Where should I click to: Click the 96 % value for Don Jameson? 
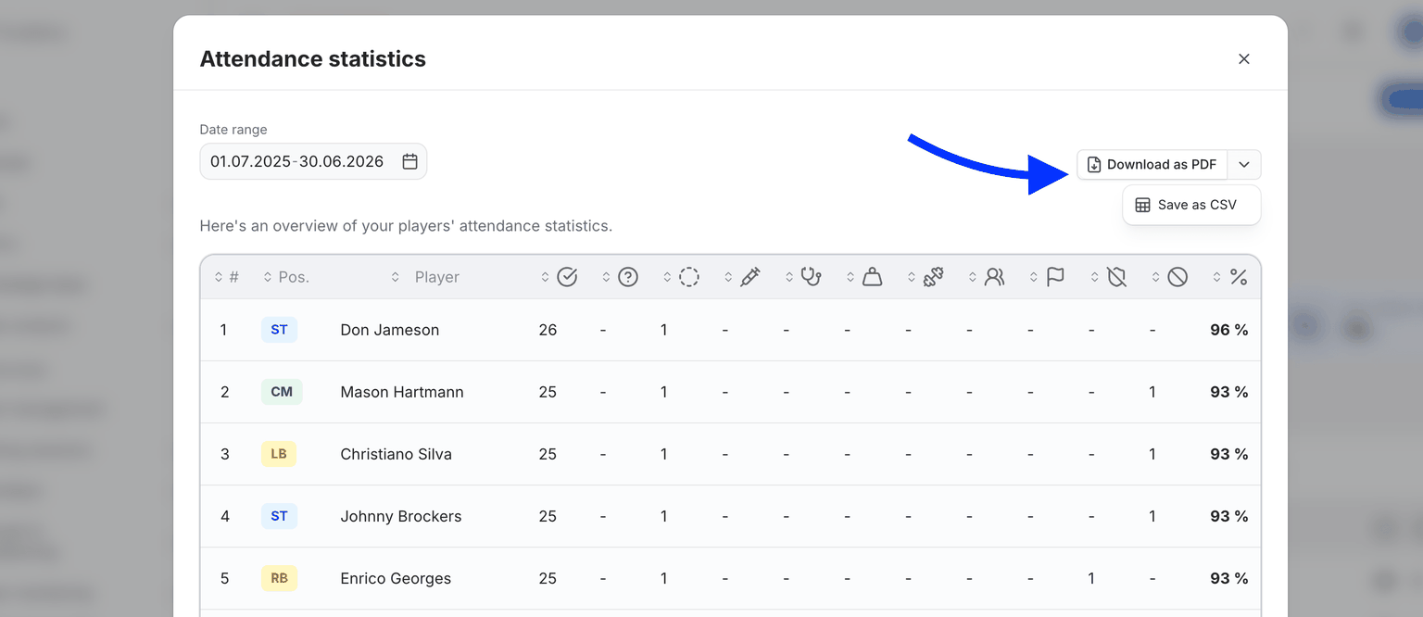tap(1229, 330)
